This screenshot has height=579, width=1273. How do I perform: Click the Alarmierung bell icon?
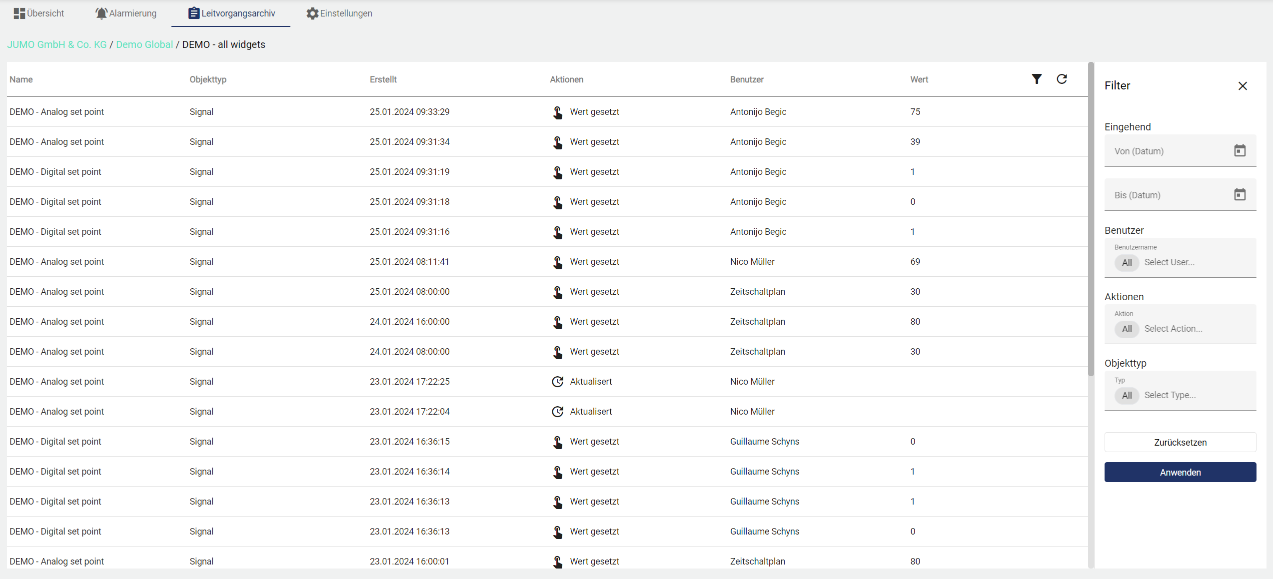tap(101, 13)
